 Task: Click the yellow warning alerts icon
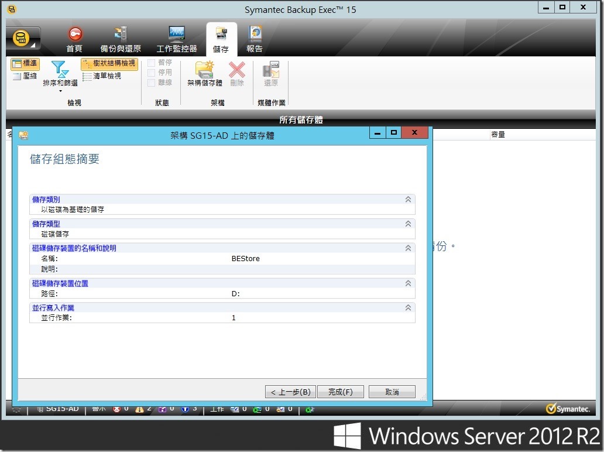click(139, 409)
